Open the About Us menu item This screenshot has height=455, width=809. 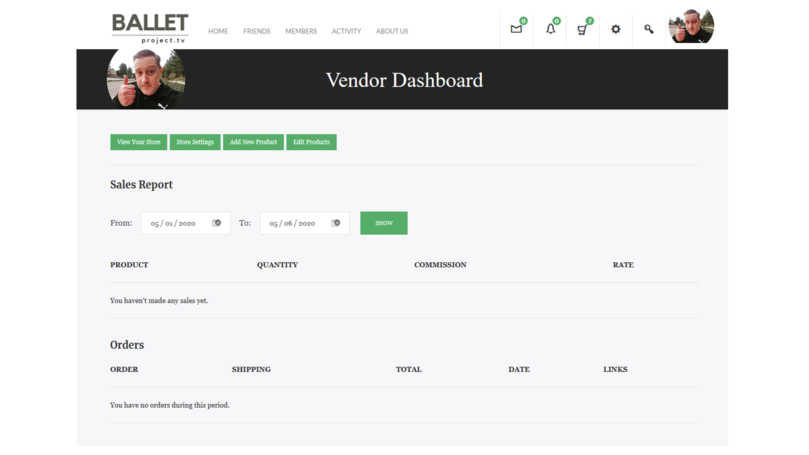tap(392, 31)
